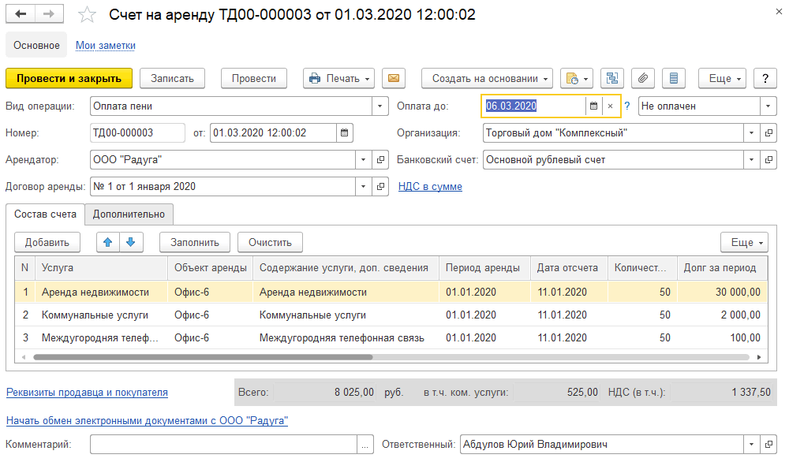Click 'Долг за период' column header
The image size is (789, 462).
[x=720, y=268]
